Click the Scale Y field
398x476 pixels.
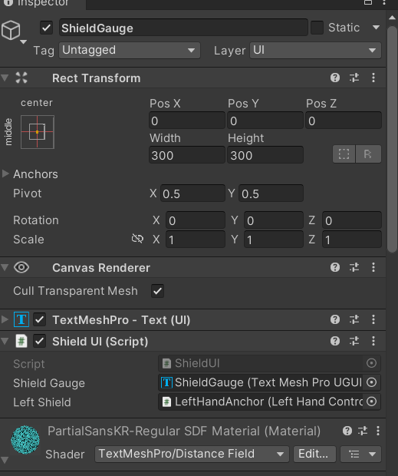click(x=274, y=240)
